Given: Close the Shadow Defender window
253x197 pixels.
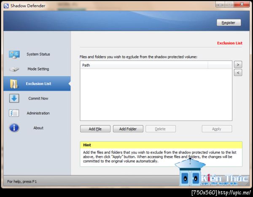Looking at the screenshot, I should click(x=242, y=4).
